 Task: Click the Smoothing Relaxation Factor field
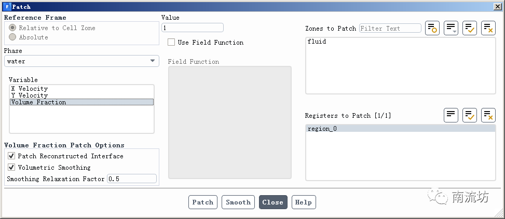coord(131,179)
